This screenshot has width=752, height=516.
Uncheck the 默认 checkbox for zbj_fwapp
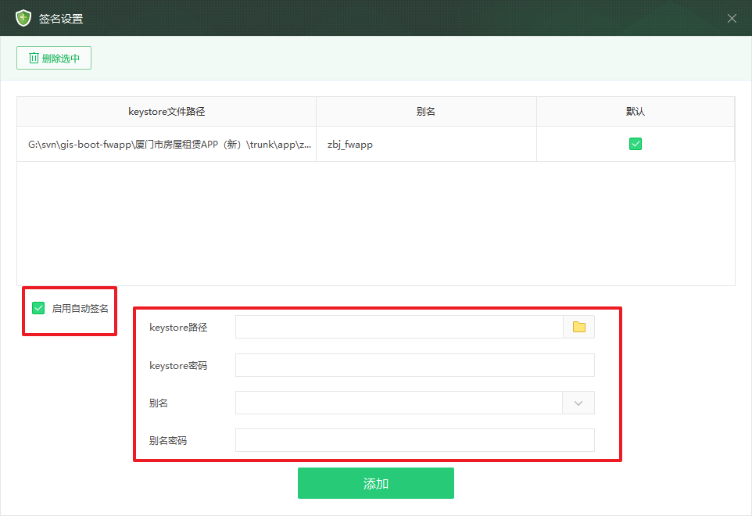636,144
